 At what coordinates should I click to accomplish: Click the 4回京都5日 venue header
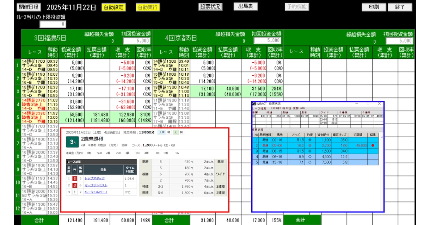pos(181,38)
